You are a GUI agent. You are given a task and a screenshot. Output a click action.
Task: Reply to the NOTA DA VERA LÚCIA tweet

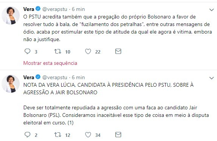(27, 135)
